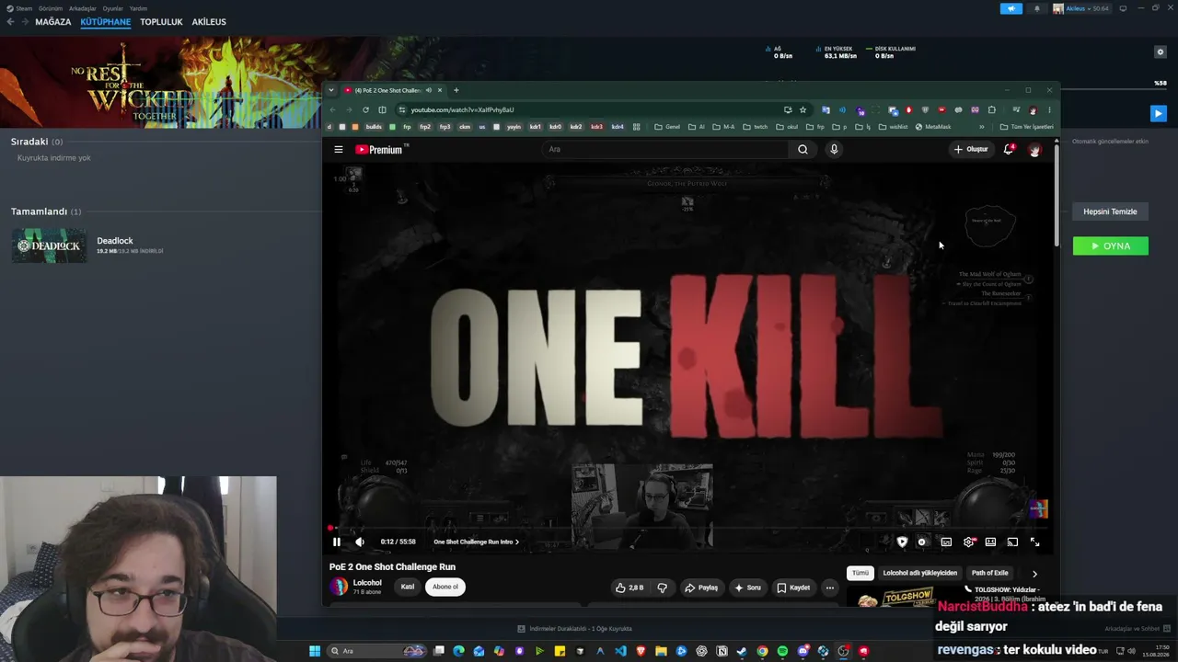Open the browser extensions puzzle menu
This screenshot has height=662, width=1178.
[x=991, y=109]
